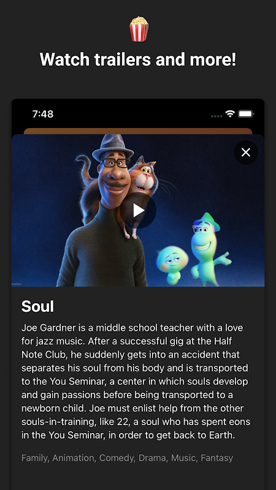Tap the "Soul" movie title

(x=37, y=306)
